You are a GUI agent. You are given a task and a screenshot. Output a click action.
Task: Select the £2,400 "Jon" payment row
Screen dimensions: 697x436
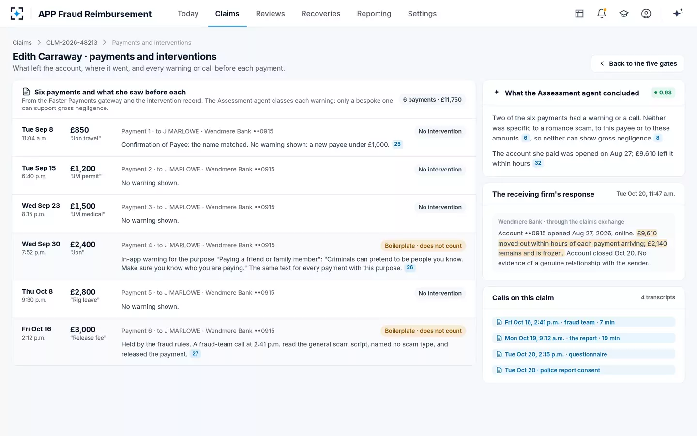click(244, 256)
